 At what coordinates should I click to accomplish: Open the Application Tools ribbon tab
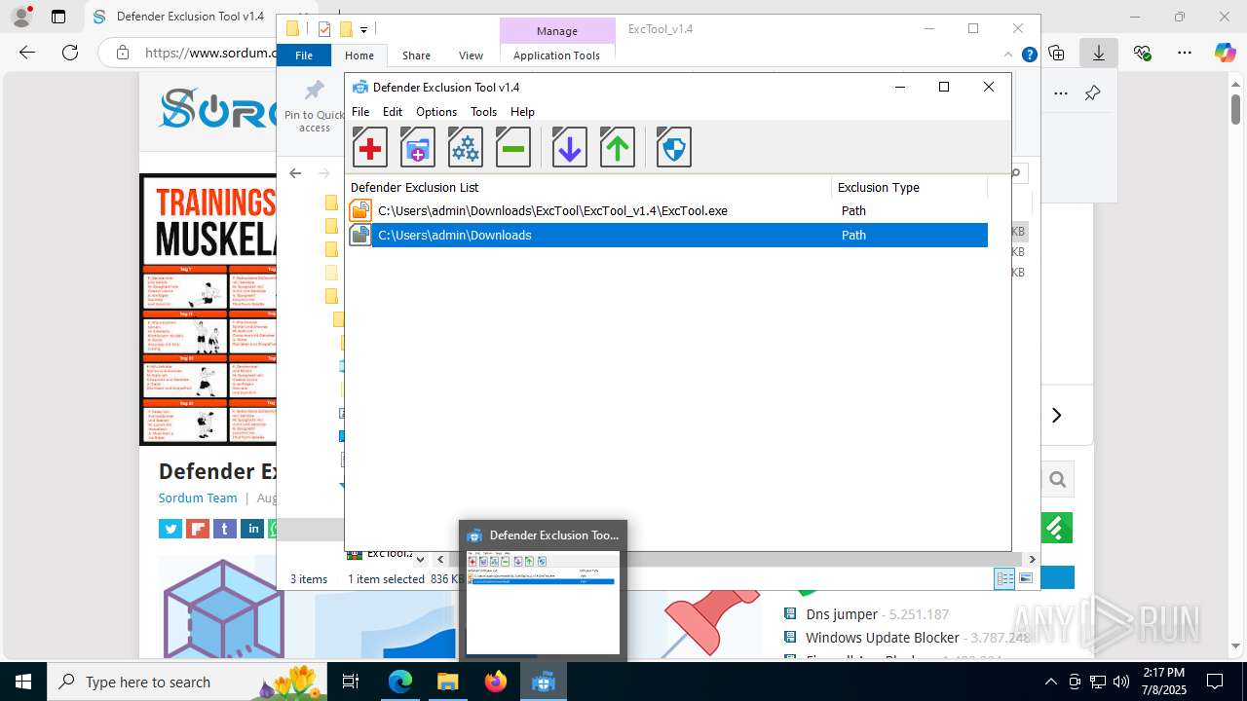click(556, 55)
